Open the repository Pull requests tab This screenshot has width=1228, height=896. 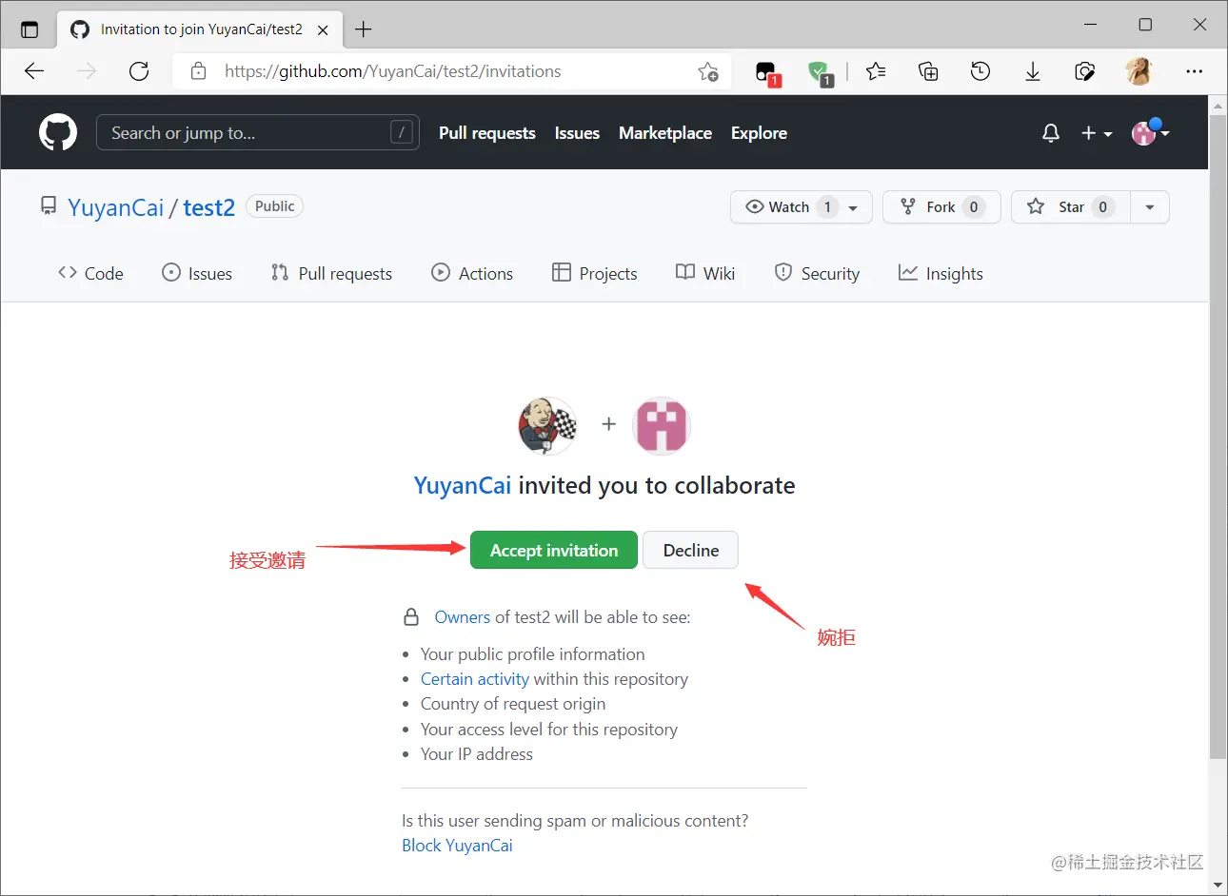(x=331, y=274)
